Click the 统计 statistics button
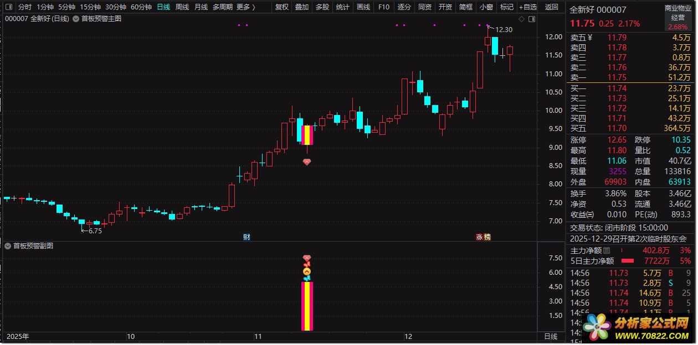The height and width of the screenshot is (345, 698). tap(343, 7)
